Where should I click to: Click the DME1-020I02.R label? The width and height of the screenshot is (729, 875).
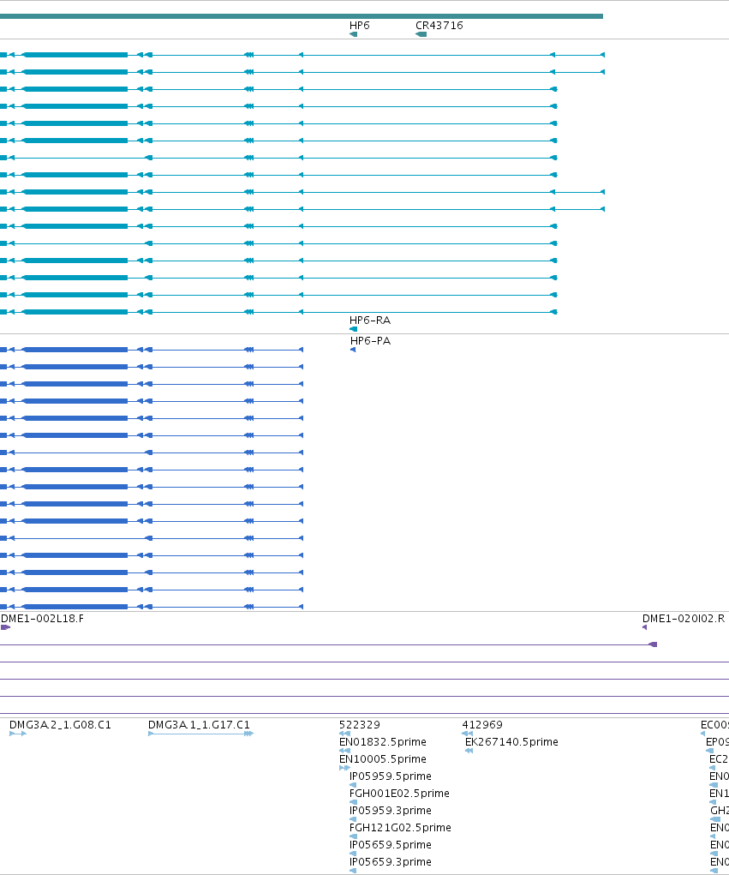pyautogui.click(x=684, y=618)
